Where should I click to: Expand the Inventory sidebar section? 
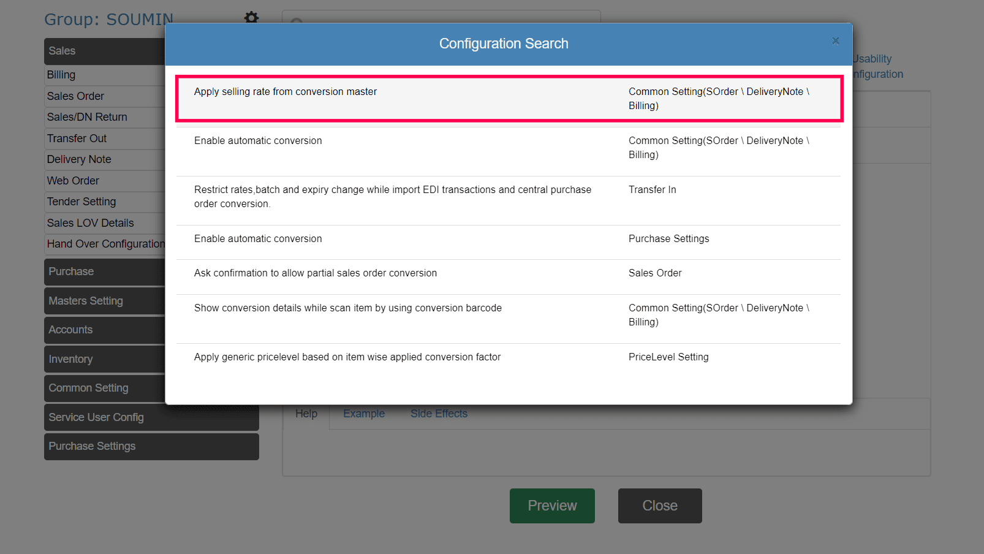click(104, 359)
